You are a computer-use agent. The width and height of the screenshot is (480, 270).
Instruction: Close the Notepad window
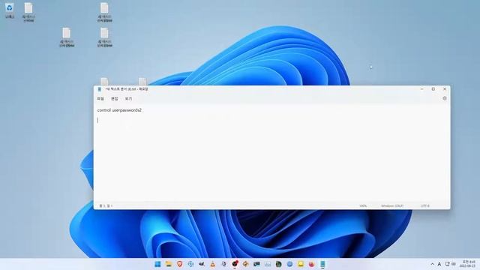click(x=445, y=89)
